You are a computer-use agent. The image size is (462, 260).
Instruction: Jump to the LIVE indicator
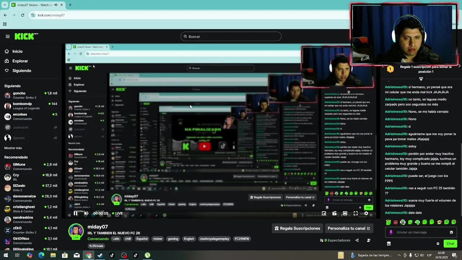[x=117, y=213]
